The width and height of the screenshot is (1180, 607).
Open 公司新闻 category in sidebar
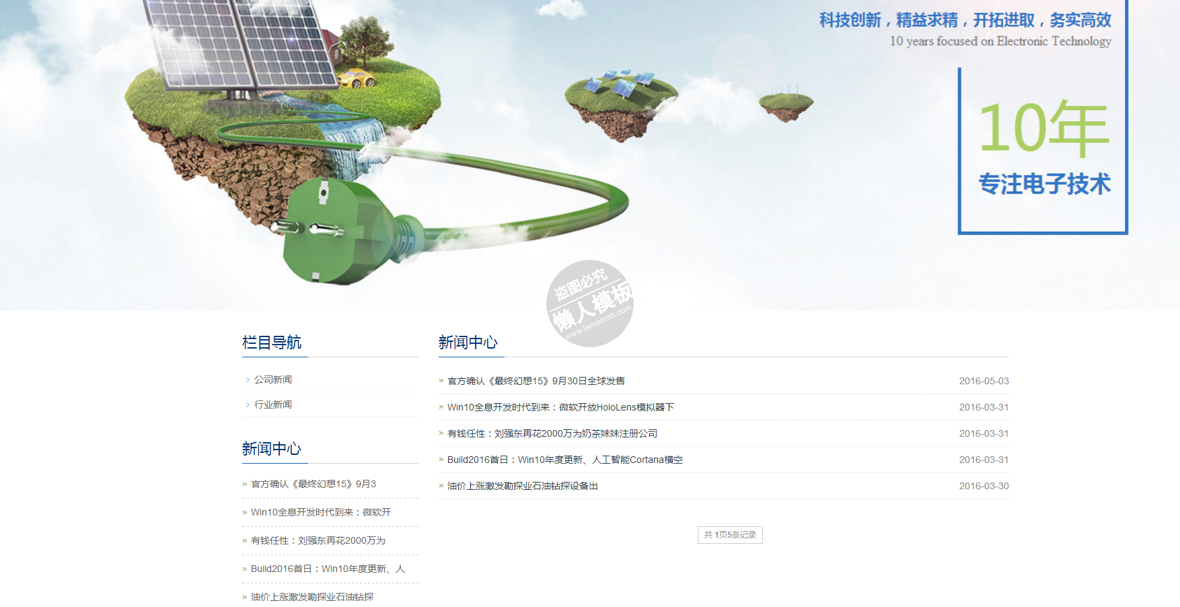coord(273,380)
